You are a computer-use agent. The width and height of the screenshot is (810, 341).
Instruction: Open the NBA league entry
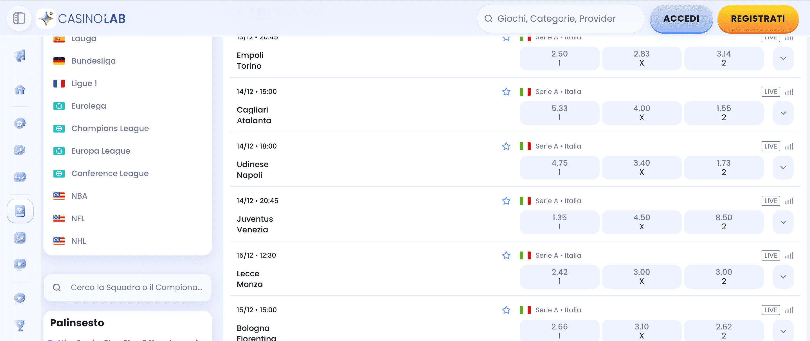tap(79, 196)
